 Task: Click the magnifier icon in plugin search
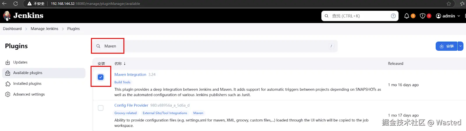(98, 46)
